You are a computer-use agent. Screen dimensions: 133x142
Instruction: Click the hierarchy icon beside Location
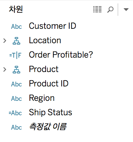[16, 41]
